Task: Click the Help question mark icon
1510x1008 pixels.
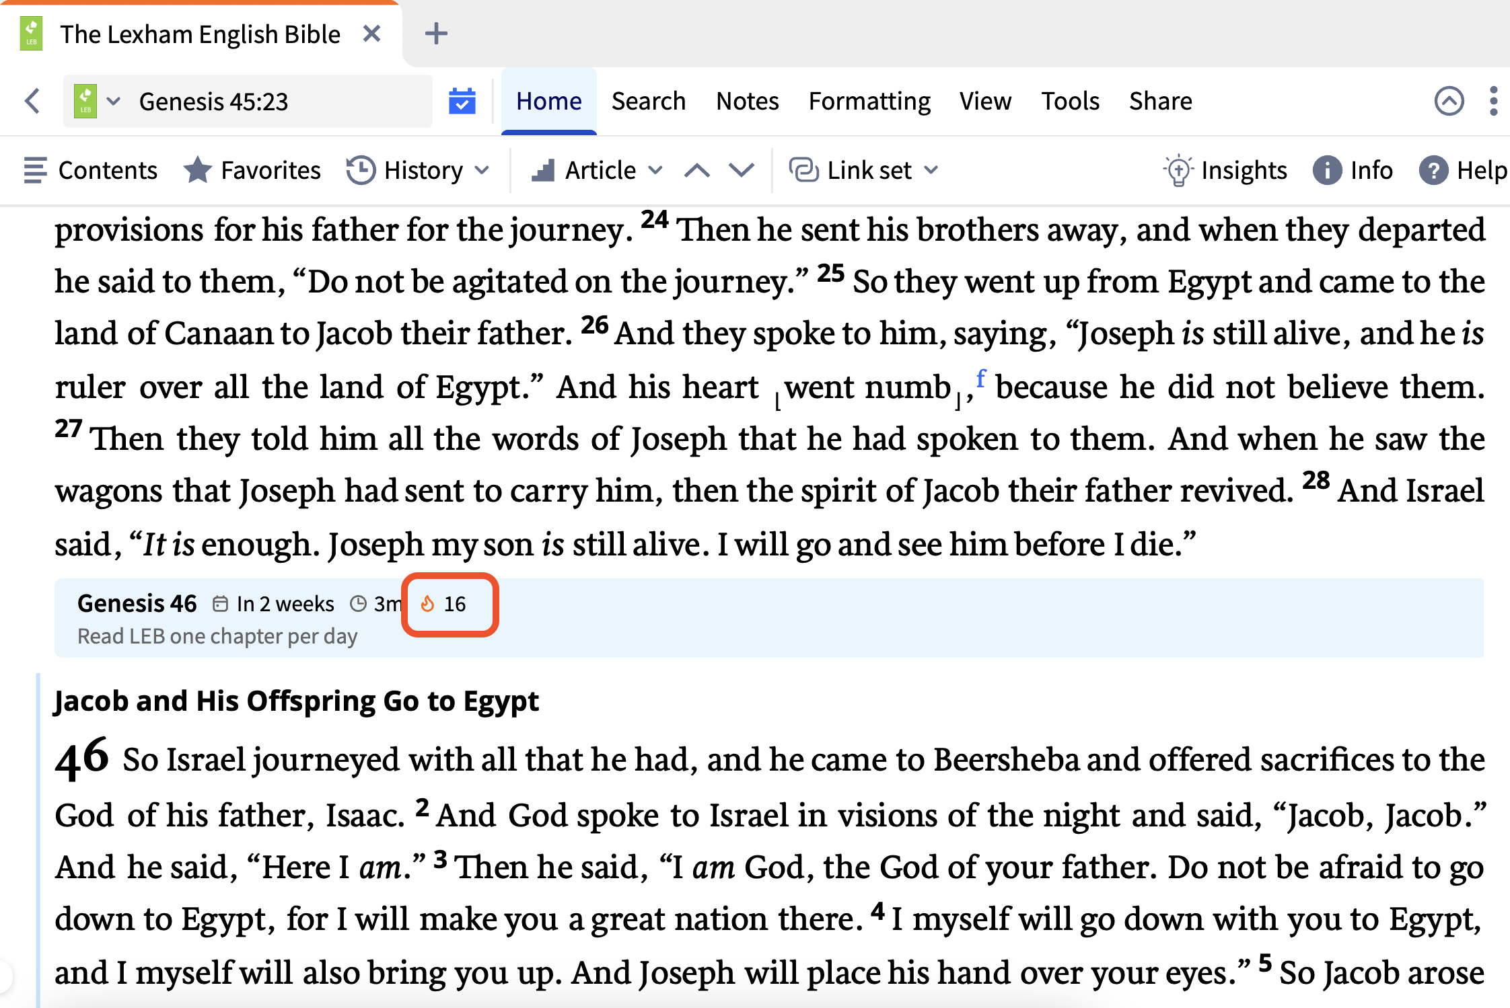Action: point(1433,171)
